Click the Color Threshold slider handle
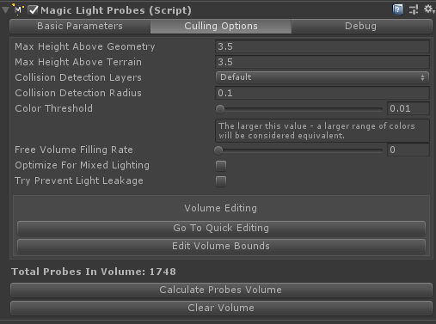436x324 pixels. (220, 109)
